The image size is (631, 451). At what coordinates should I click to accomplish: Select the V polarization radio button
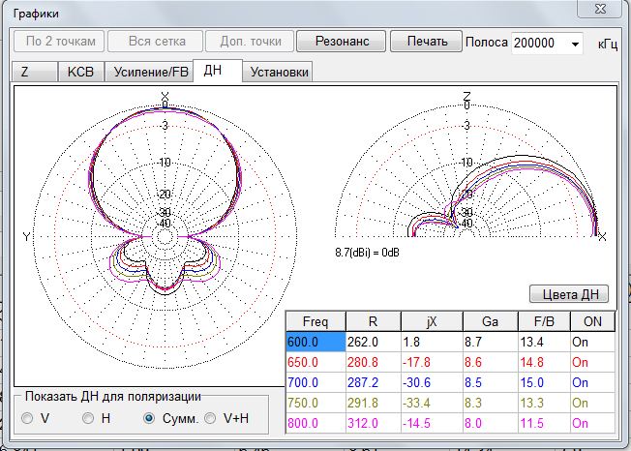[27, 418]
